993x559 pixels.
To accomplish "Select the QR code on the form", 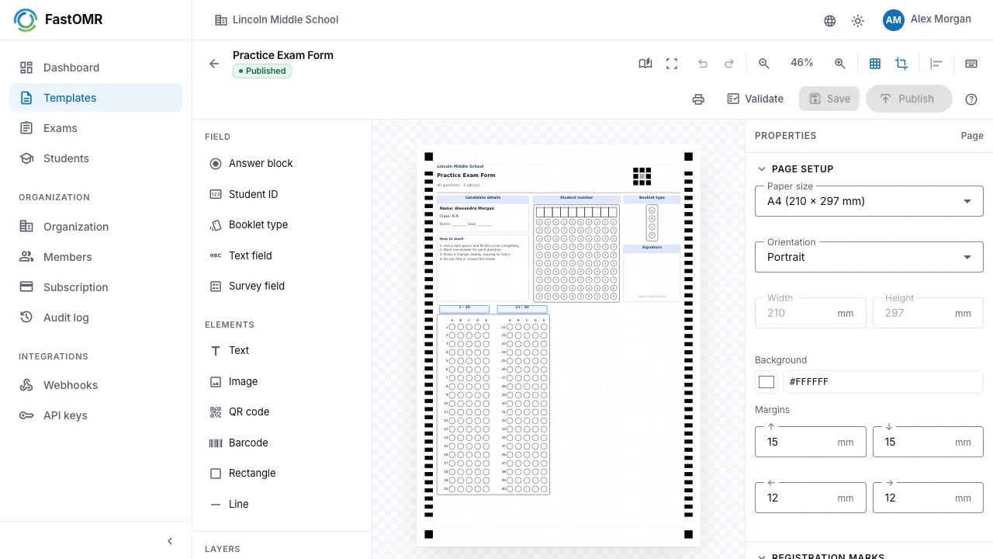I will 642,176.
